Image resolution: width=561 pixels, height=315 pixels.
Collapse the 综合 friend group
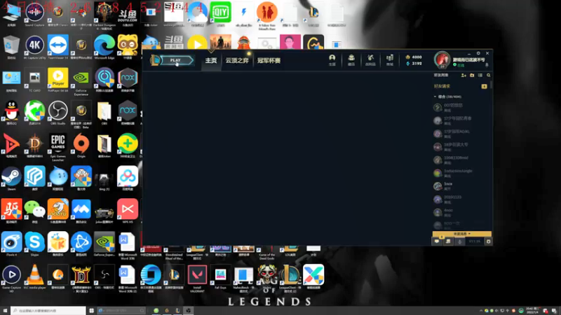(435, 97)
